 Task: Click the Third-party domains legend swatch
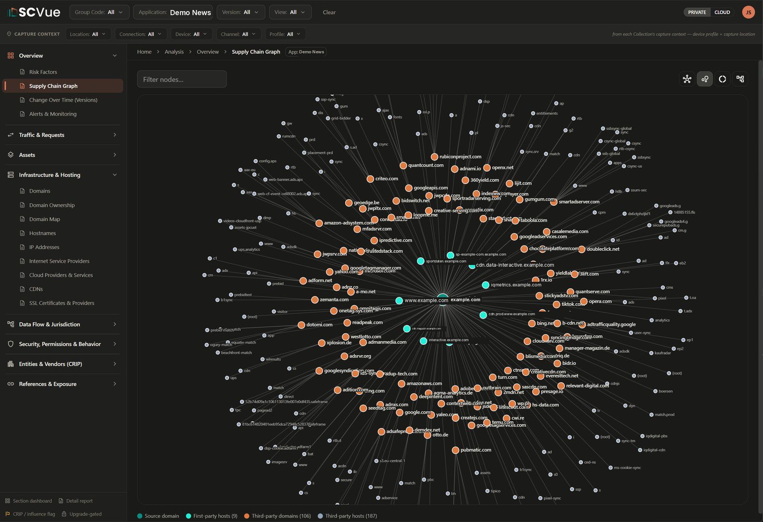pyautogui.click(x=247, y=516)
